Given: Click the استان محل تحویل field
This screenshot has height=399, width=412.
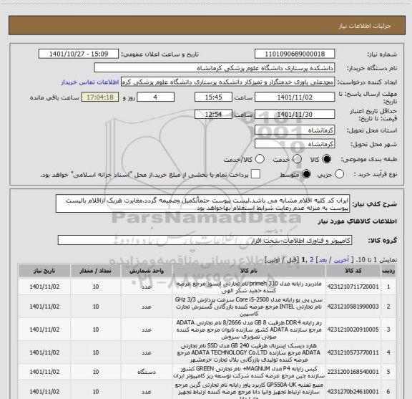Looking at the screenshot, I should click(295, 130).
